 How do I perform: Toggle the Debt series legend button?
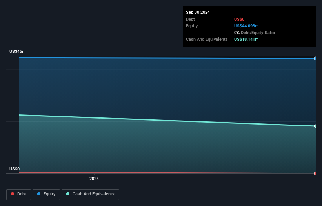click(19, 194)
